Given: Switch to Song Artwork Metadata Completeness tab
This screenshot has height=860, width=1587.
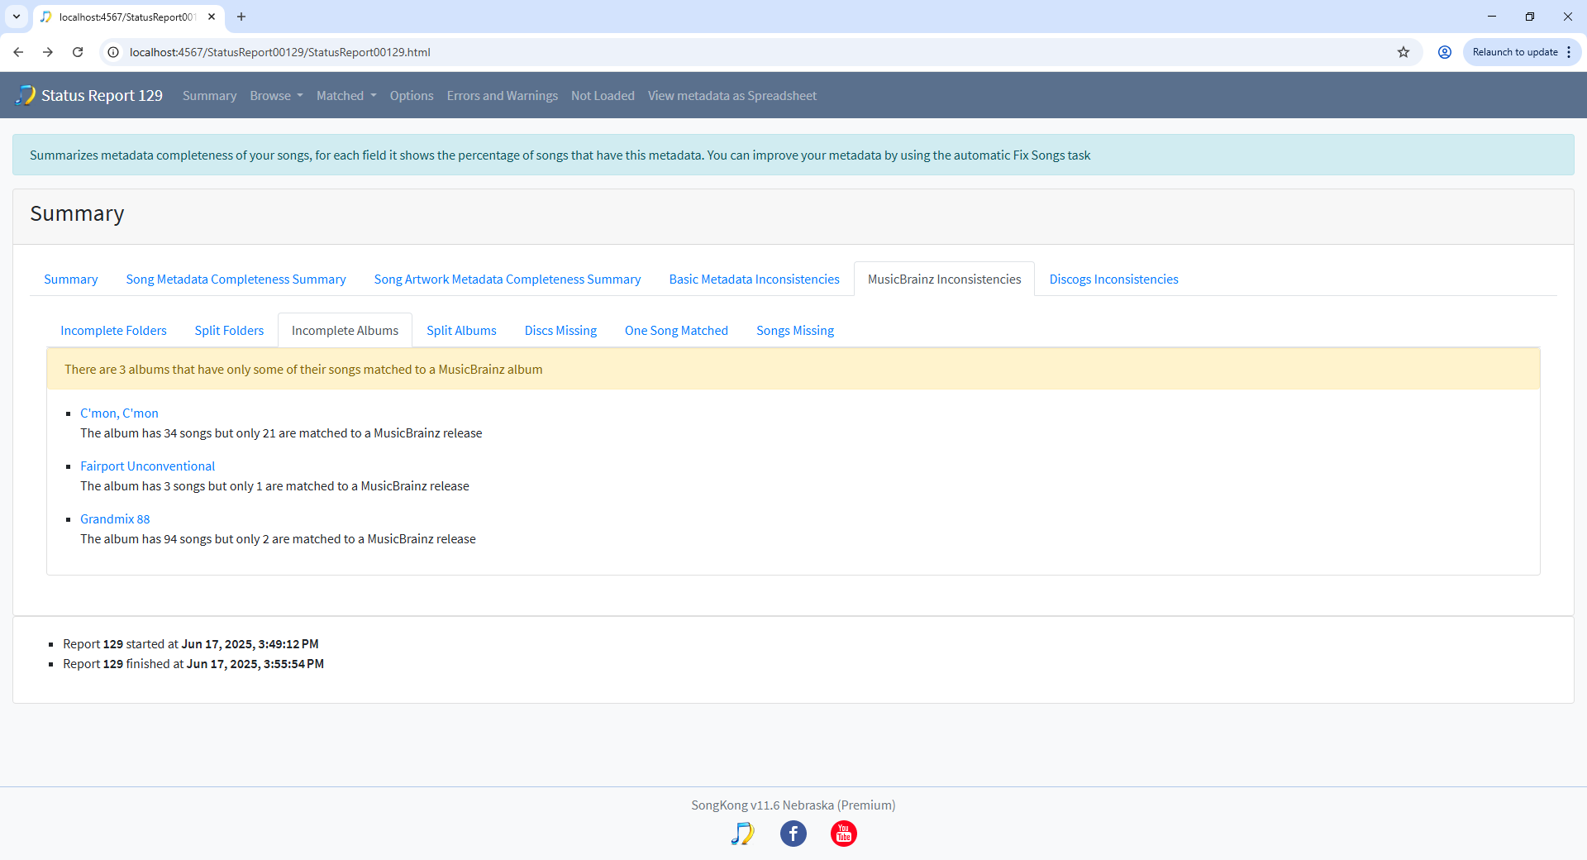Looking at the screenshot, I should pyautogui.click(x=508, y=279).
